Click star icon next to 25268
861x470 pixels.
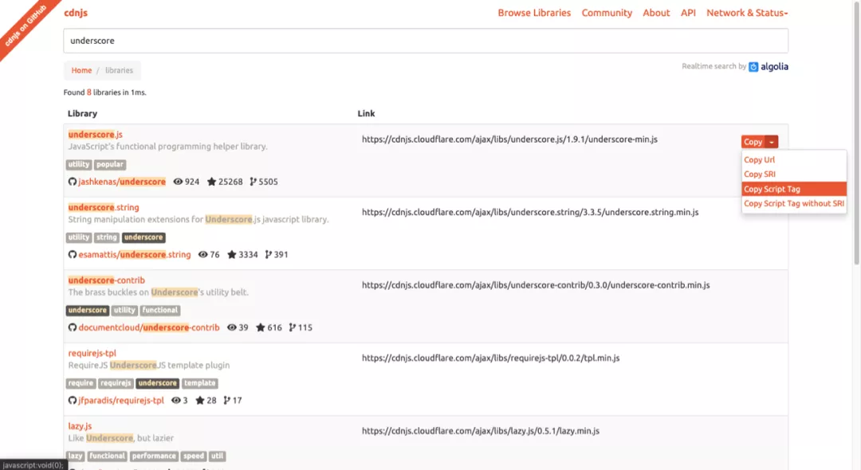(211, 182)
